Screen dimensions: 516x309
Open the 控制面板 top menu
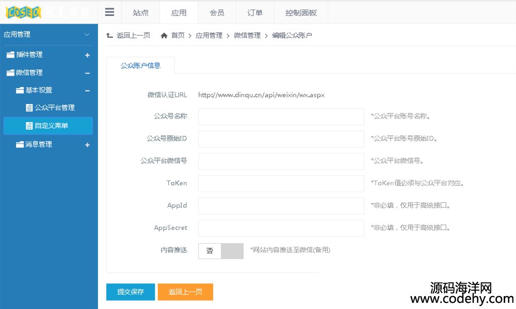[301, 12]
